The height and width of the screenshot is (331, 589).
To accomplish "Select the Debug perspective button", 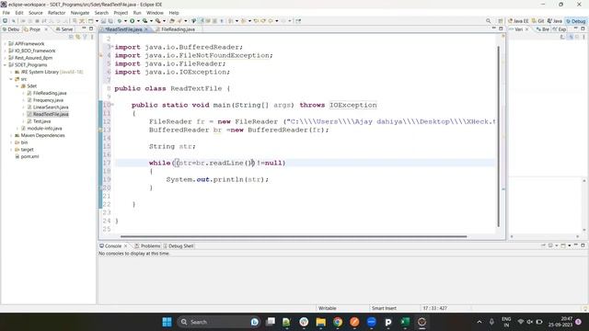I will point(576,21).
